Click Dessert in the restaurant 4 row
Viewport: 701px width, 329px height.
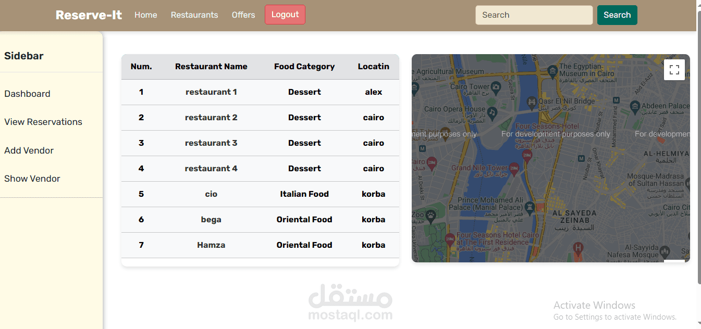click(304, 169)
